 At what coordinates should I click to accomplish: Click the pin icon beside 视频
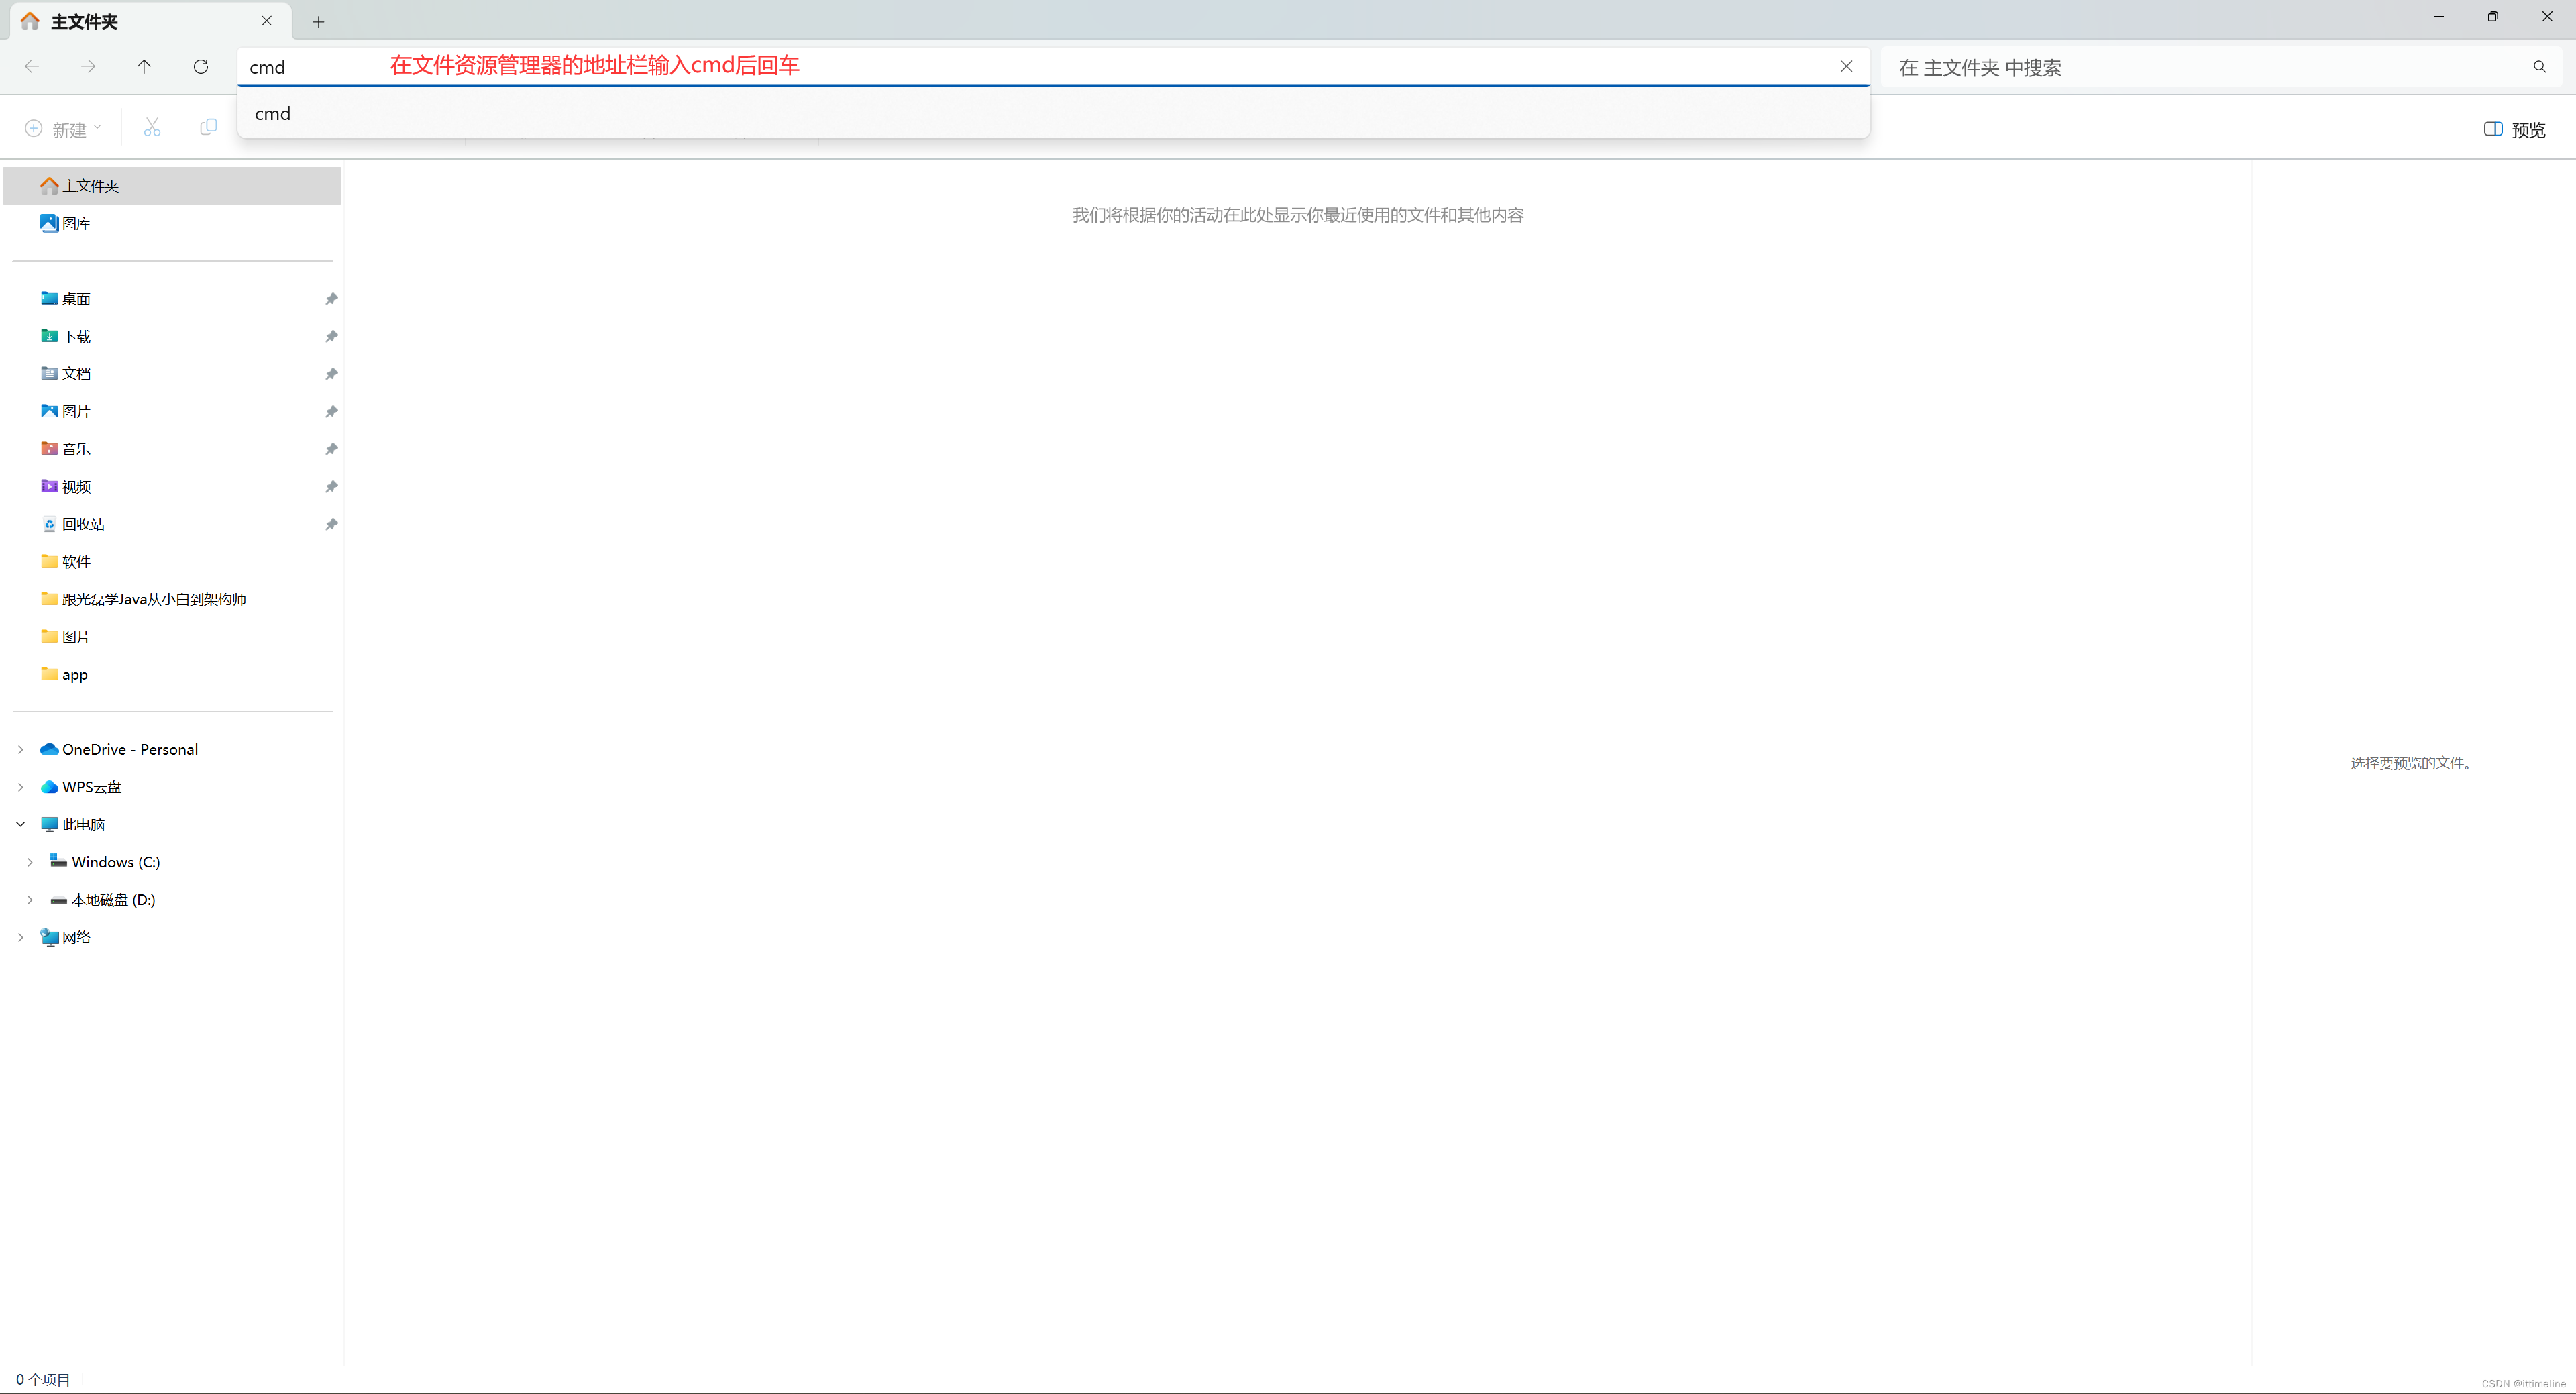point(331,487)
